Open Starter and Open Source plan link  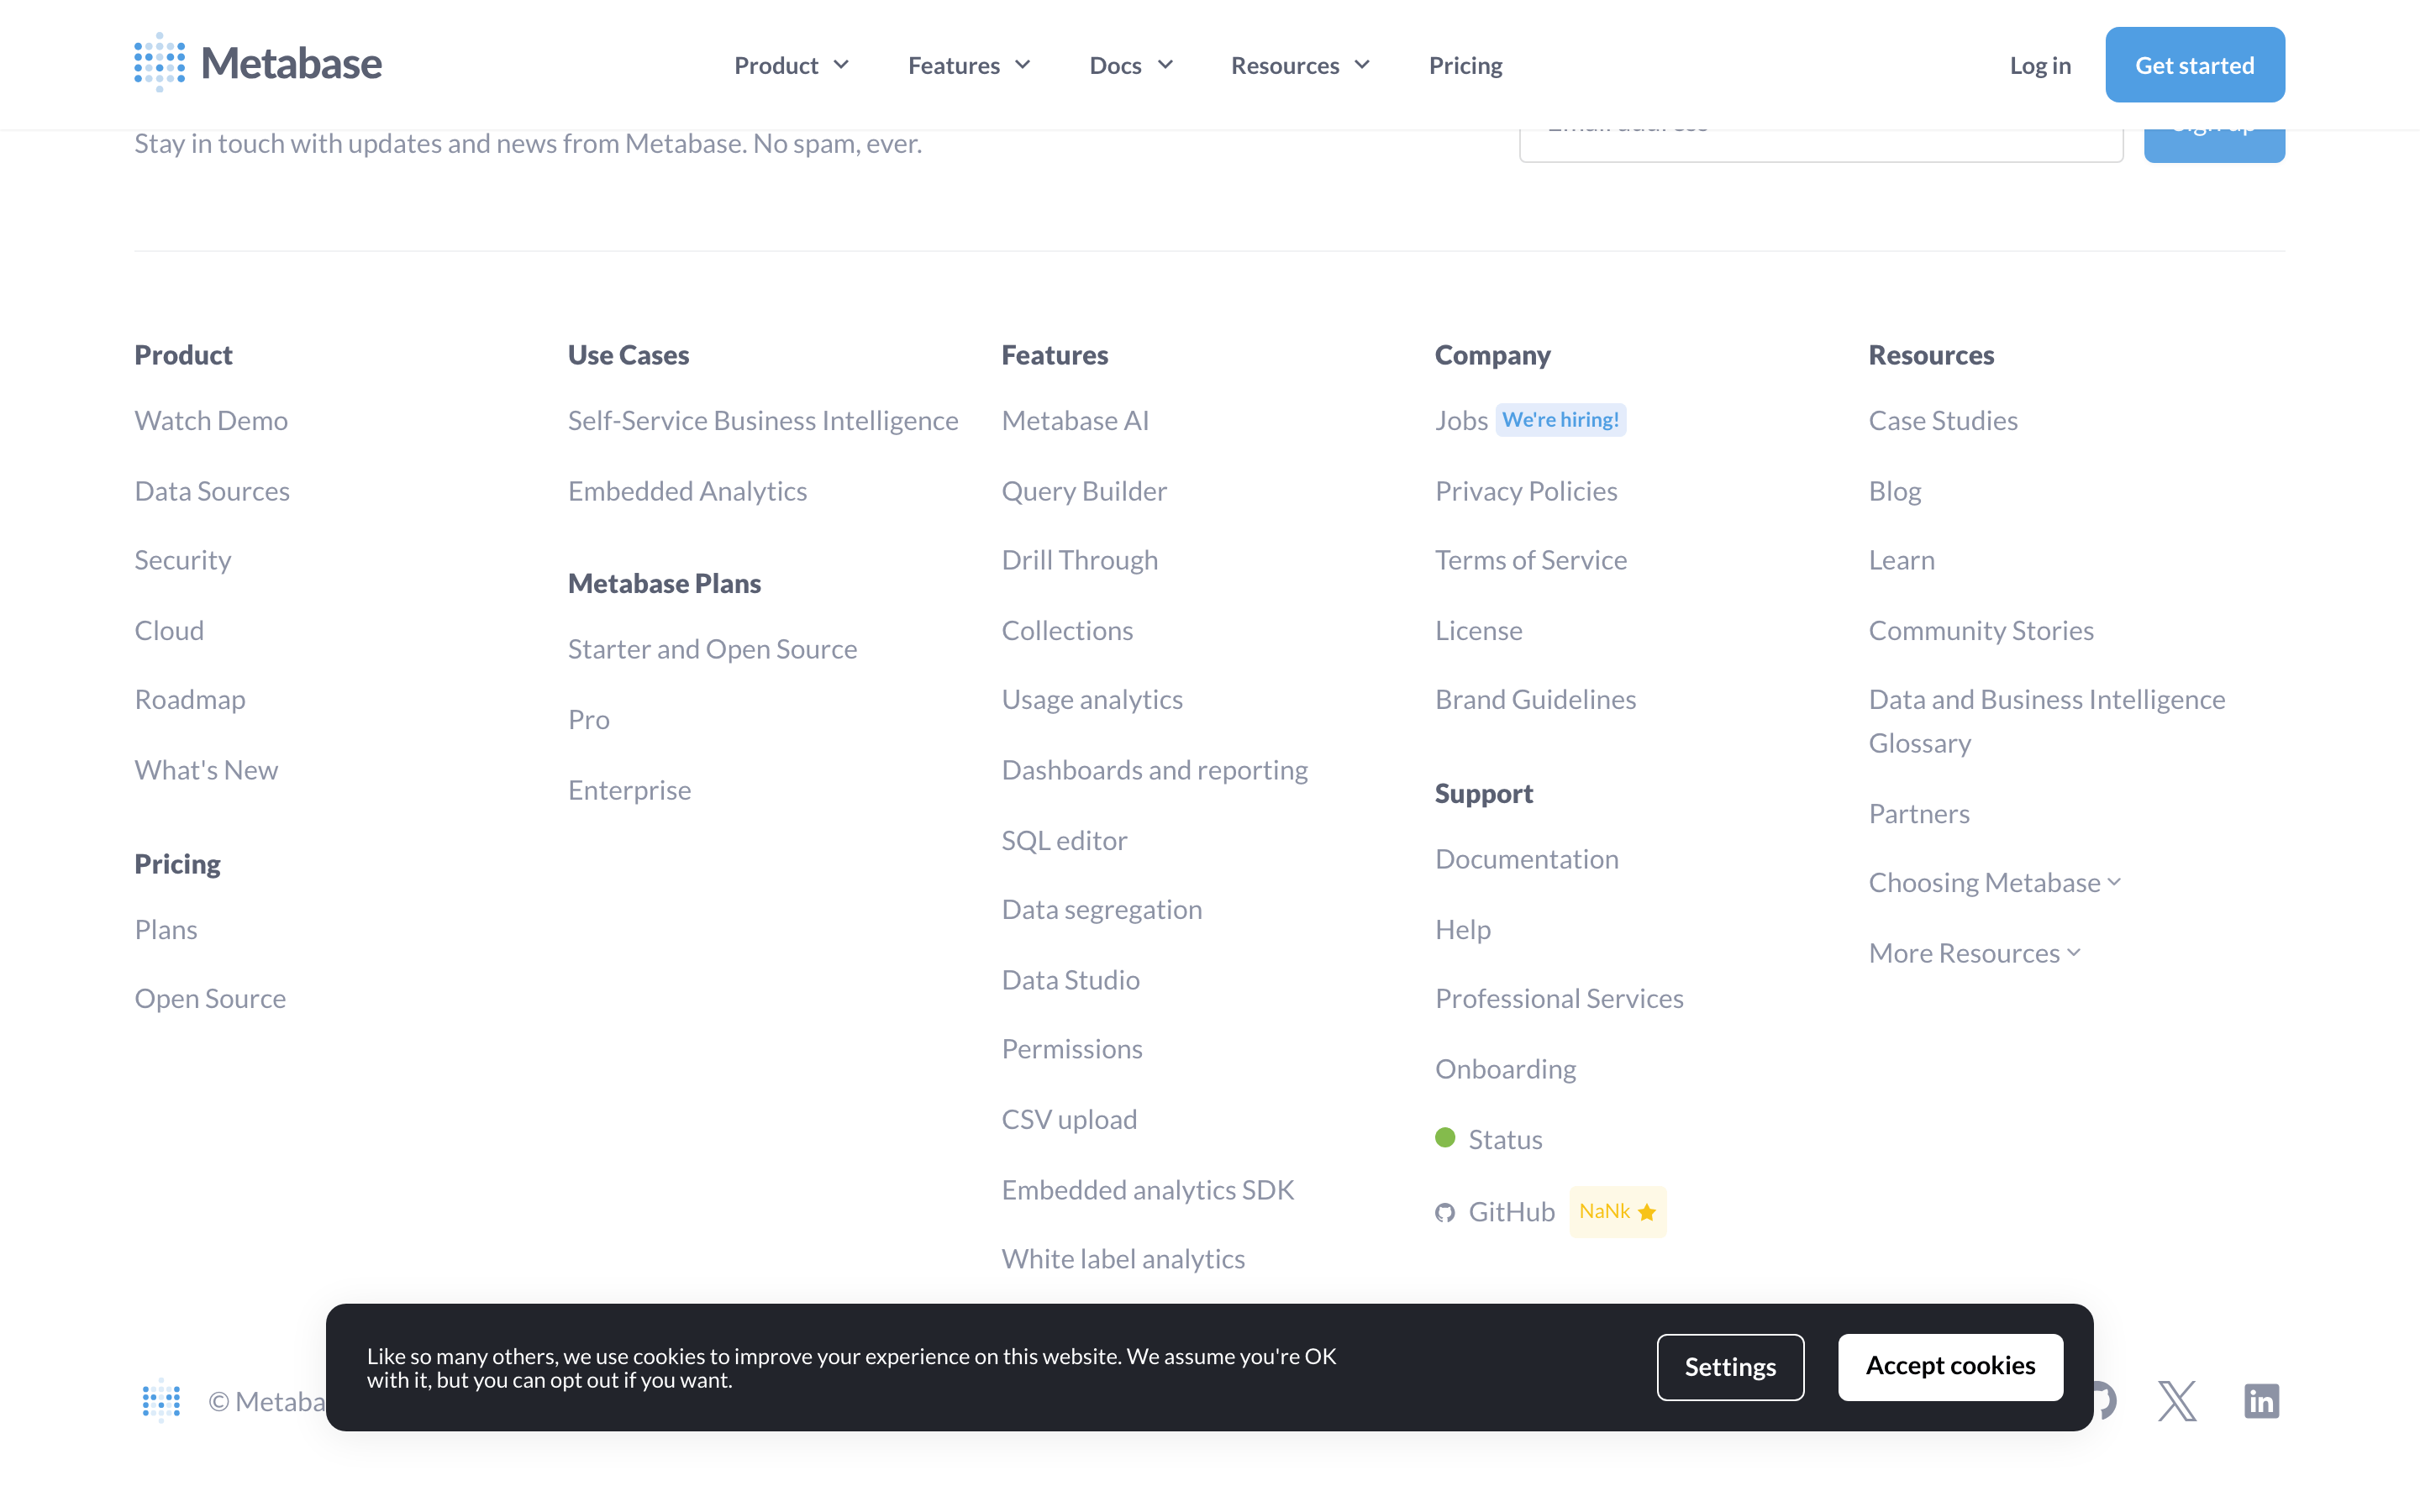point(712,649)
